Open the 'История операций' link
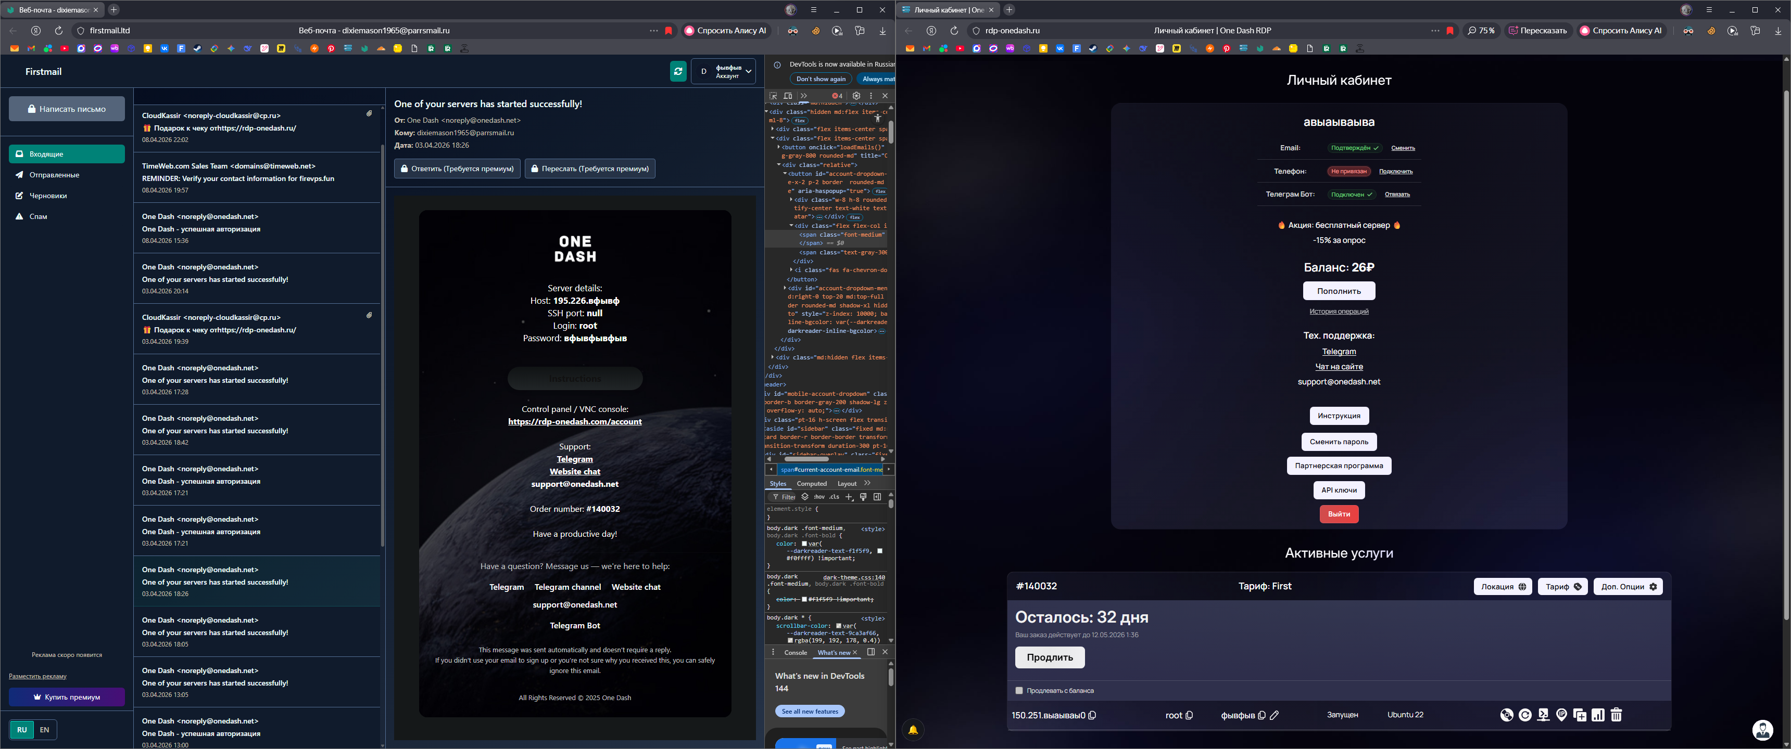 pos(1339,311)
